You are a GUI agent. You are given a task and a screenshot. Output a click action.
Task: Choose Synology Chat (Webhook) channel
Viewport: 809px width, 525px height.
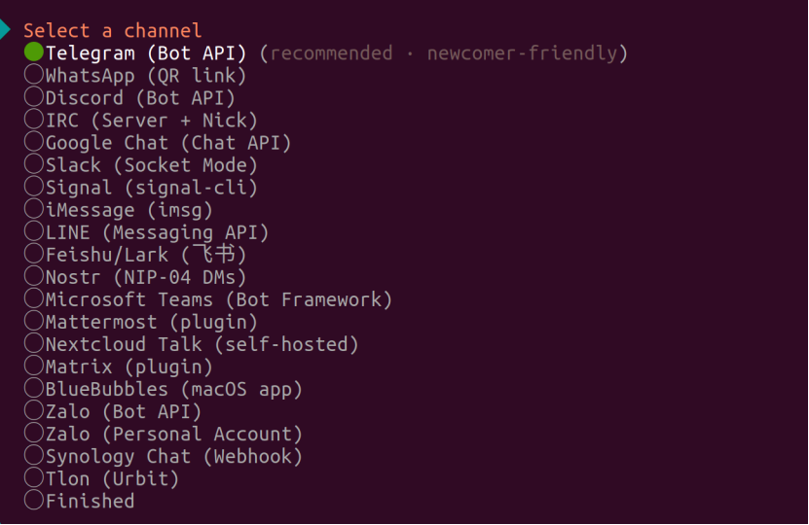[34, 456]
